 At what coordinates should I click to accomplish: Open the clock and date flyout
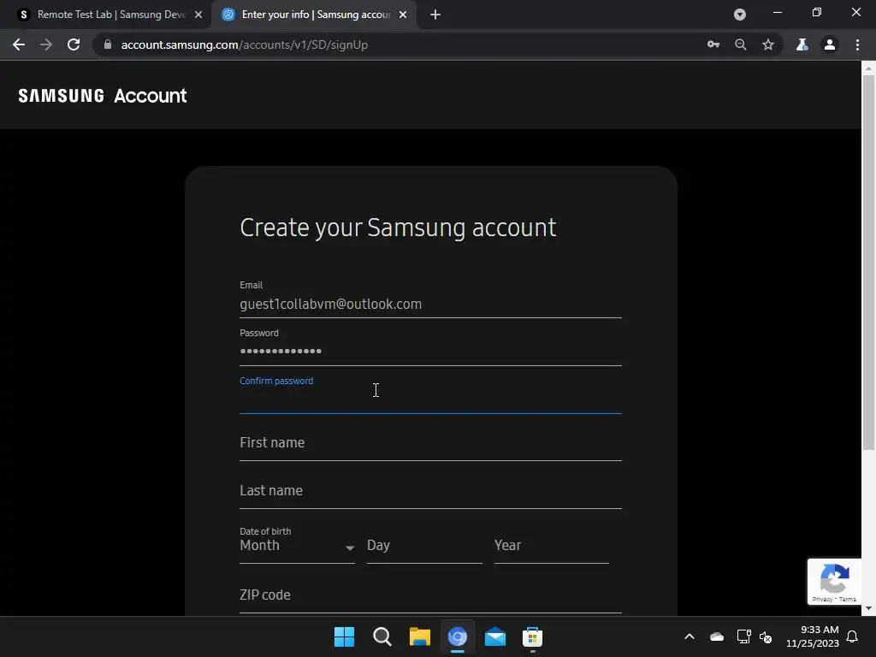[813, 636]
